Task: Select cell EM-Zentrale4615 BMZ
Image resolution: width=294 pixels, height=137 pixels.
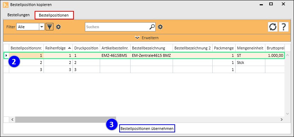Action: 151,55
